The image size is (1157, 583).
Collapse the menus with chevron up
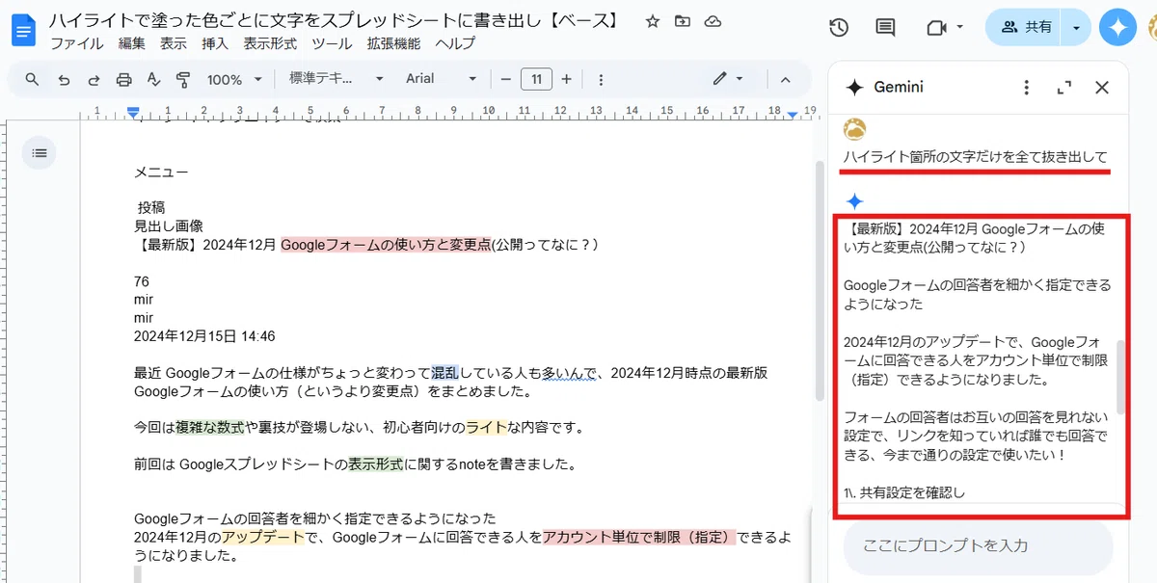click(785, 79)
